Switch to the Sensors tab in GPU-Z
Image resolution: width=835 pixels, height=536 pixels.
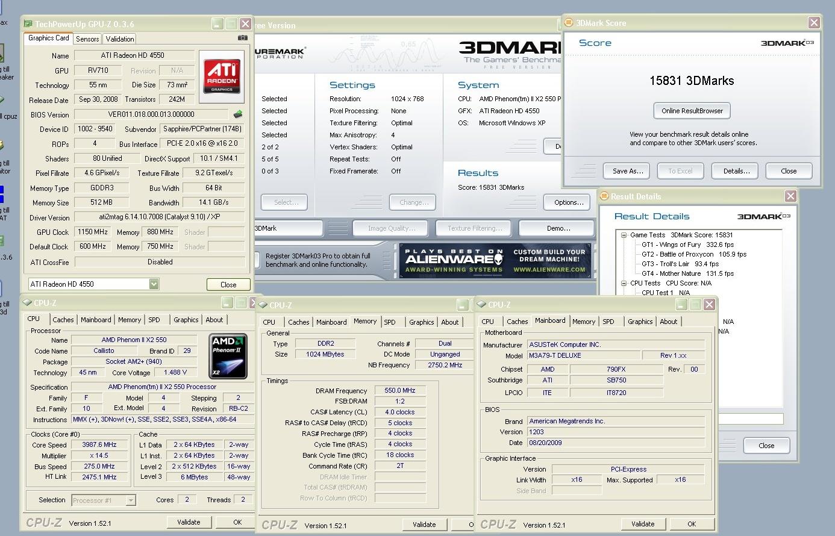click(x=87, y=39)
